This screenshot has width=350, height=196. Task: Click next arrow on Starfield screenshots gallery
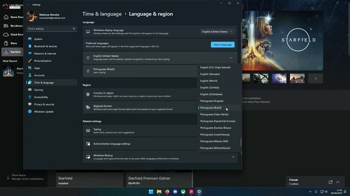pyautogui.click(x=316, y=78)
